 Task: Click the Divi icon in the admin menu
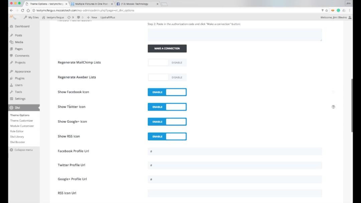[11, 108]
